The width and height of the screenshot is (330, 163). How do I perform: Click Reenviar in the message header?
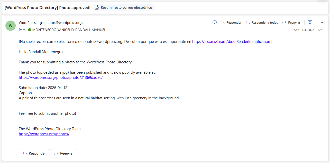click(x=291, y=23)
